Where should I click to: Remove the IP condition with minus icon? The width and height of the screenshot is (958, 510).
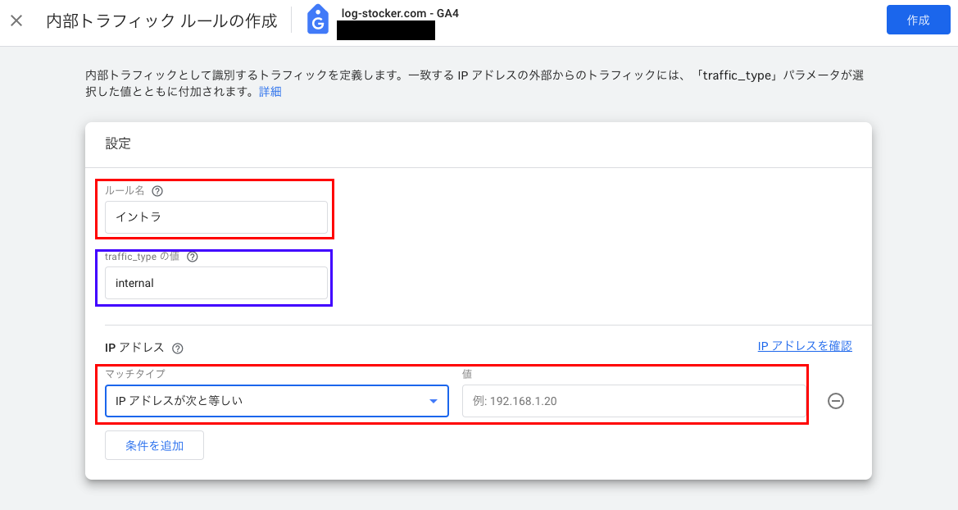[x=836, y=401]
